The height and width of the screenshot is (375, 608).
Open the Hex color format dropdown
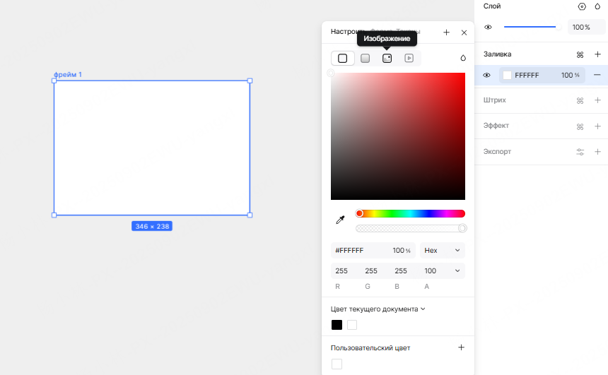coord(442,251)
